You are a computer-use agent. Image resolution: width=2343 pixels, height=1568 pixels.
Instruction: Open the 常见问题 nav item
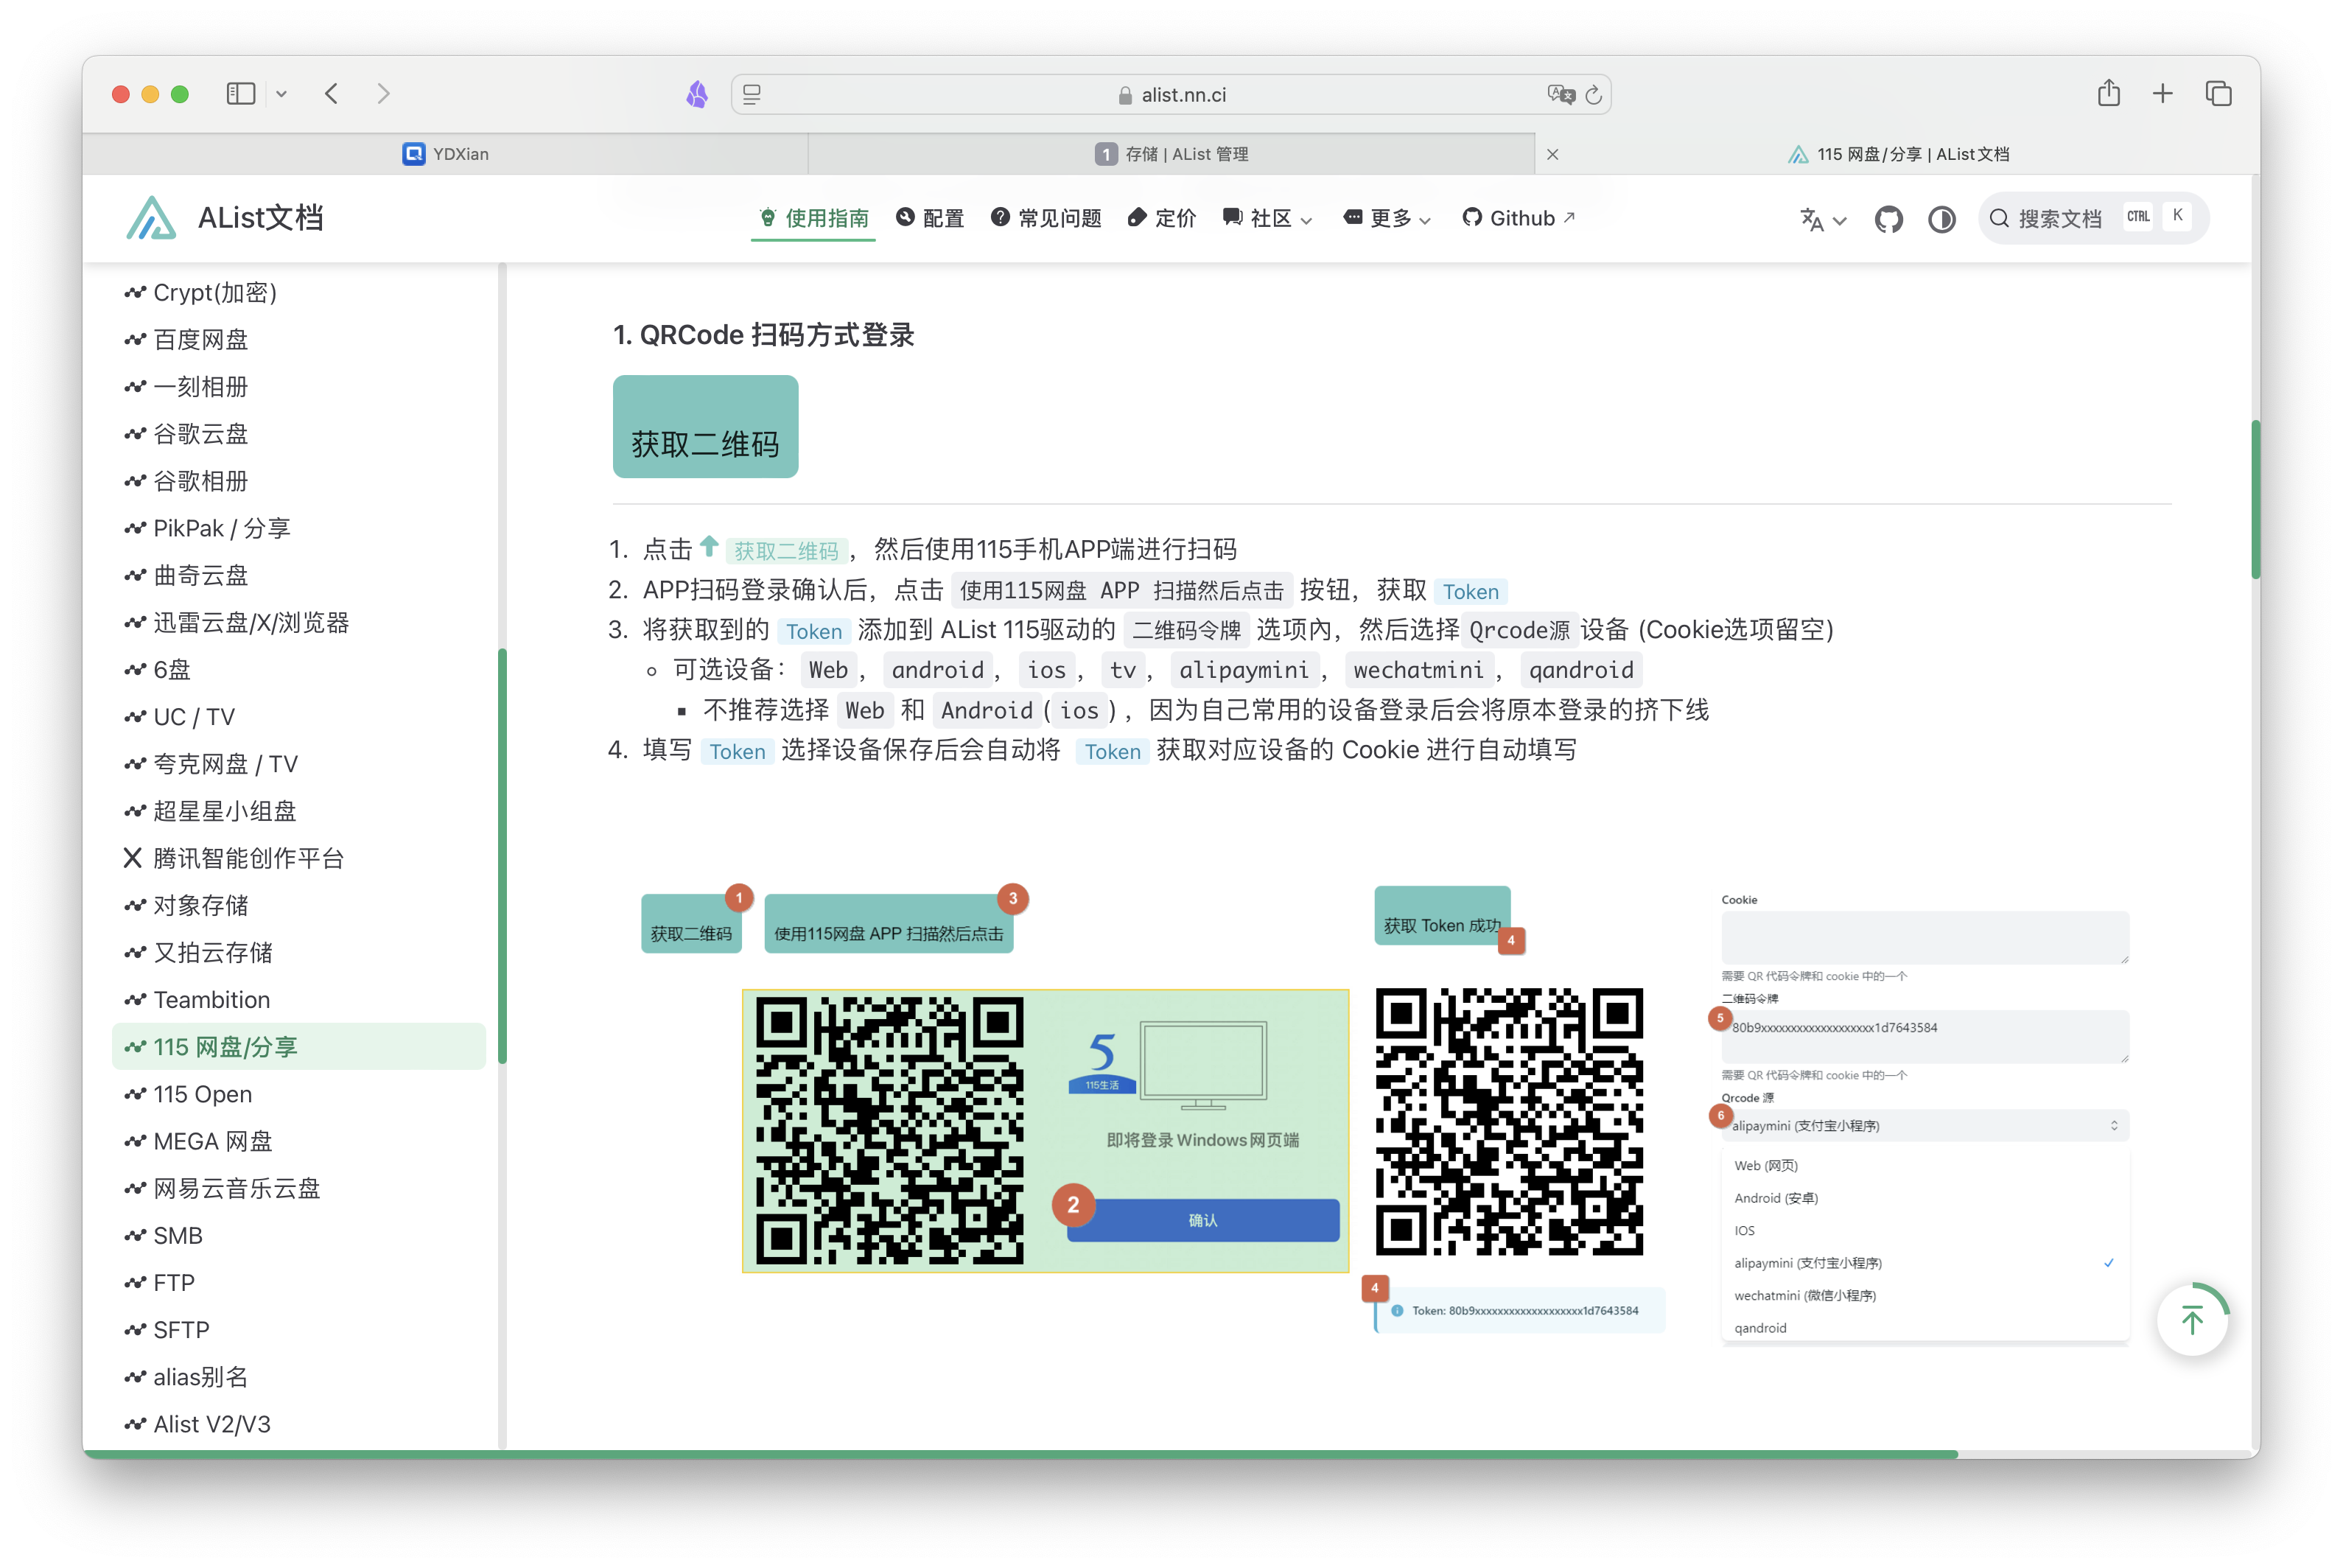[1046, 218]
